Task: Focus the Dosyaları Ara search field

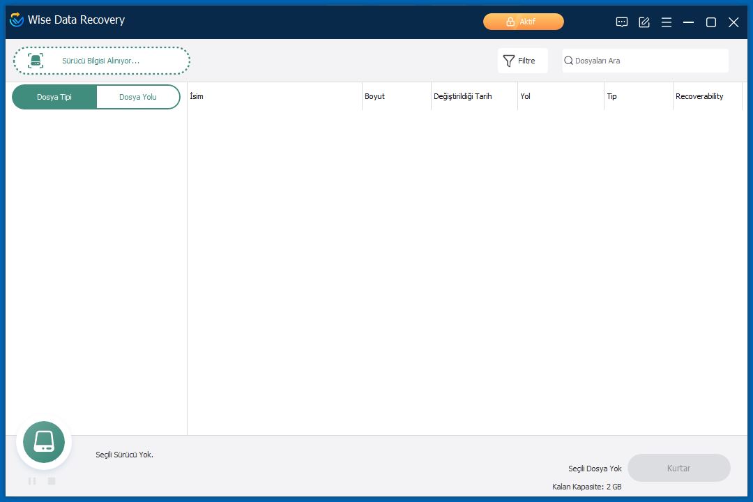Action: (646, 61)
